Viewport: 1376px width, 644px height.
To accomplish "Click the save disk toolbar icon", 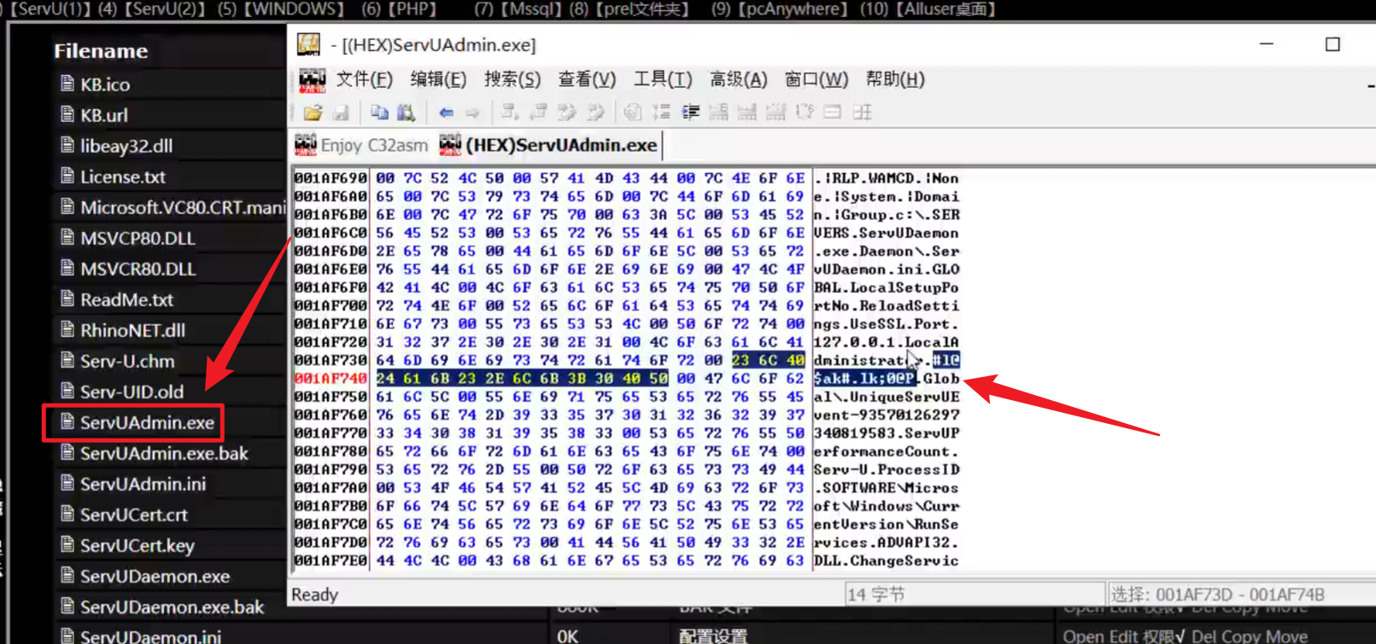I will [x=341, y=113].
